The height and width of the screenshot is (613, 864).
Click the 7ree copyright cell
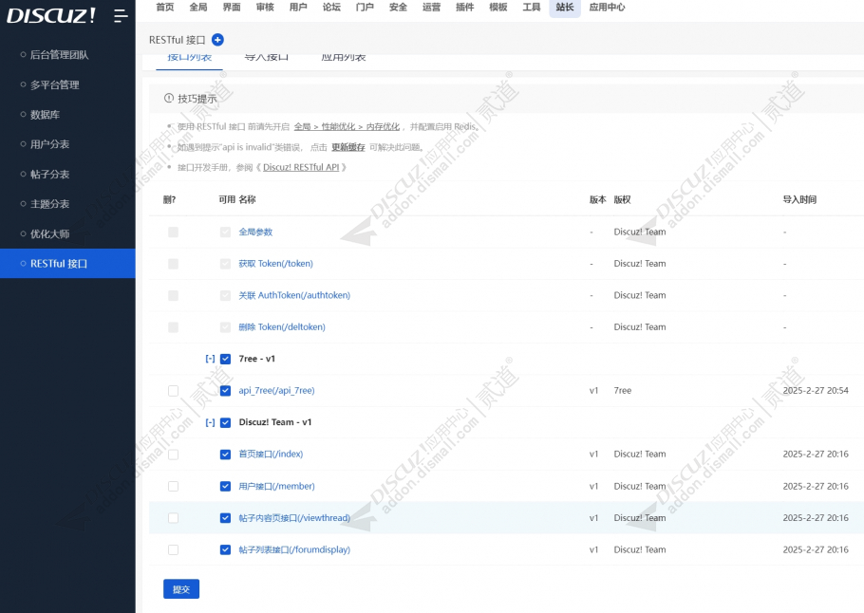[x=623, y=391]
